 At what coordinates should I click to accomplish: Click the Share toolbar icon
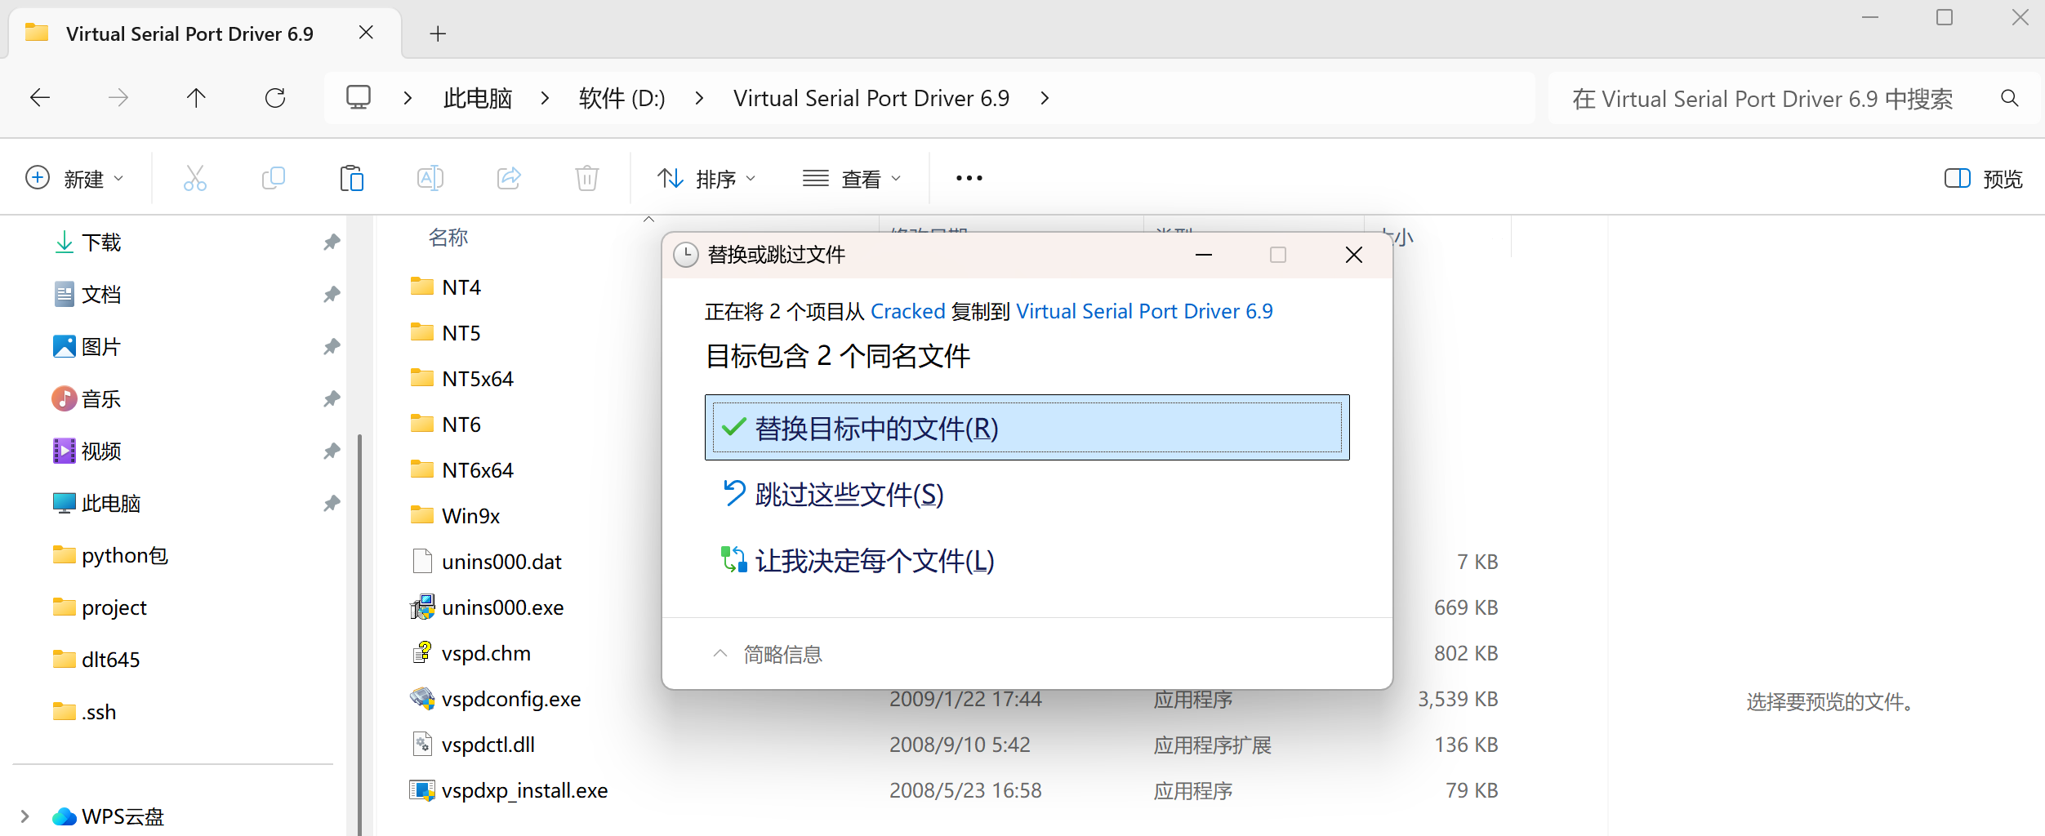509,178
